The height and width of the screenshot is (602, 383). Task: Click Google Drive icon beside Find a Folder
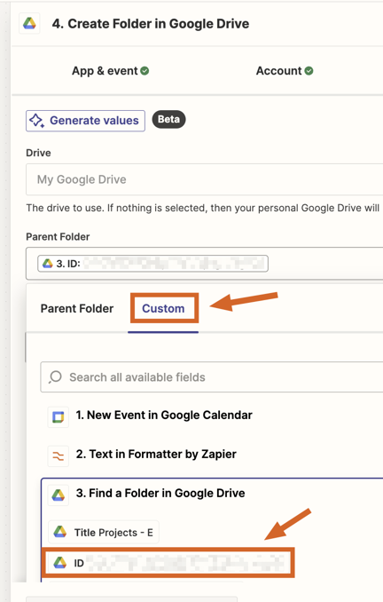59,495
